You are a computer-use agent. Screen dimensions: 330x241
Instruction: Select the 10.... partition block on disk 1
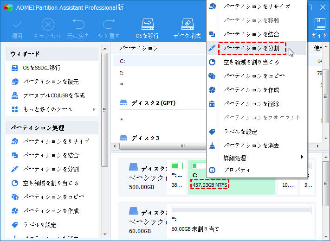point(288,185)
